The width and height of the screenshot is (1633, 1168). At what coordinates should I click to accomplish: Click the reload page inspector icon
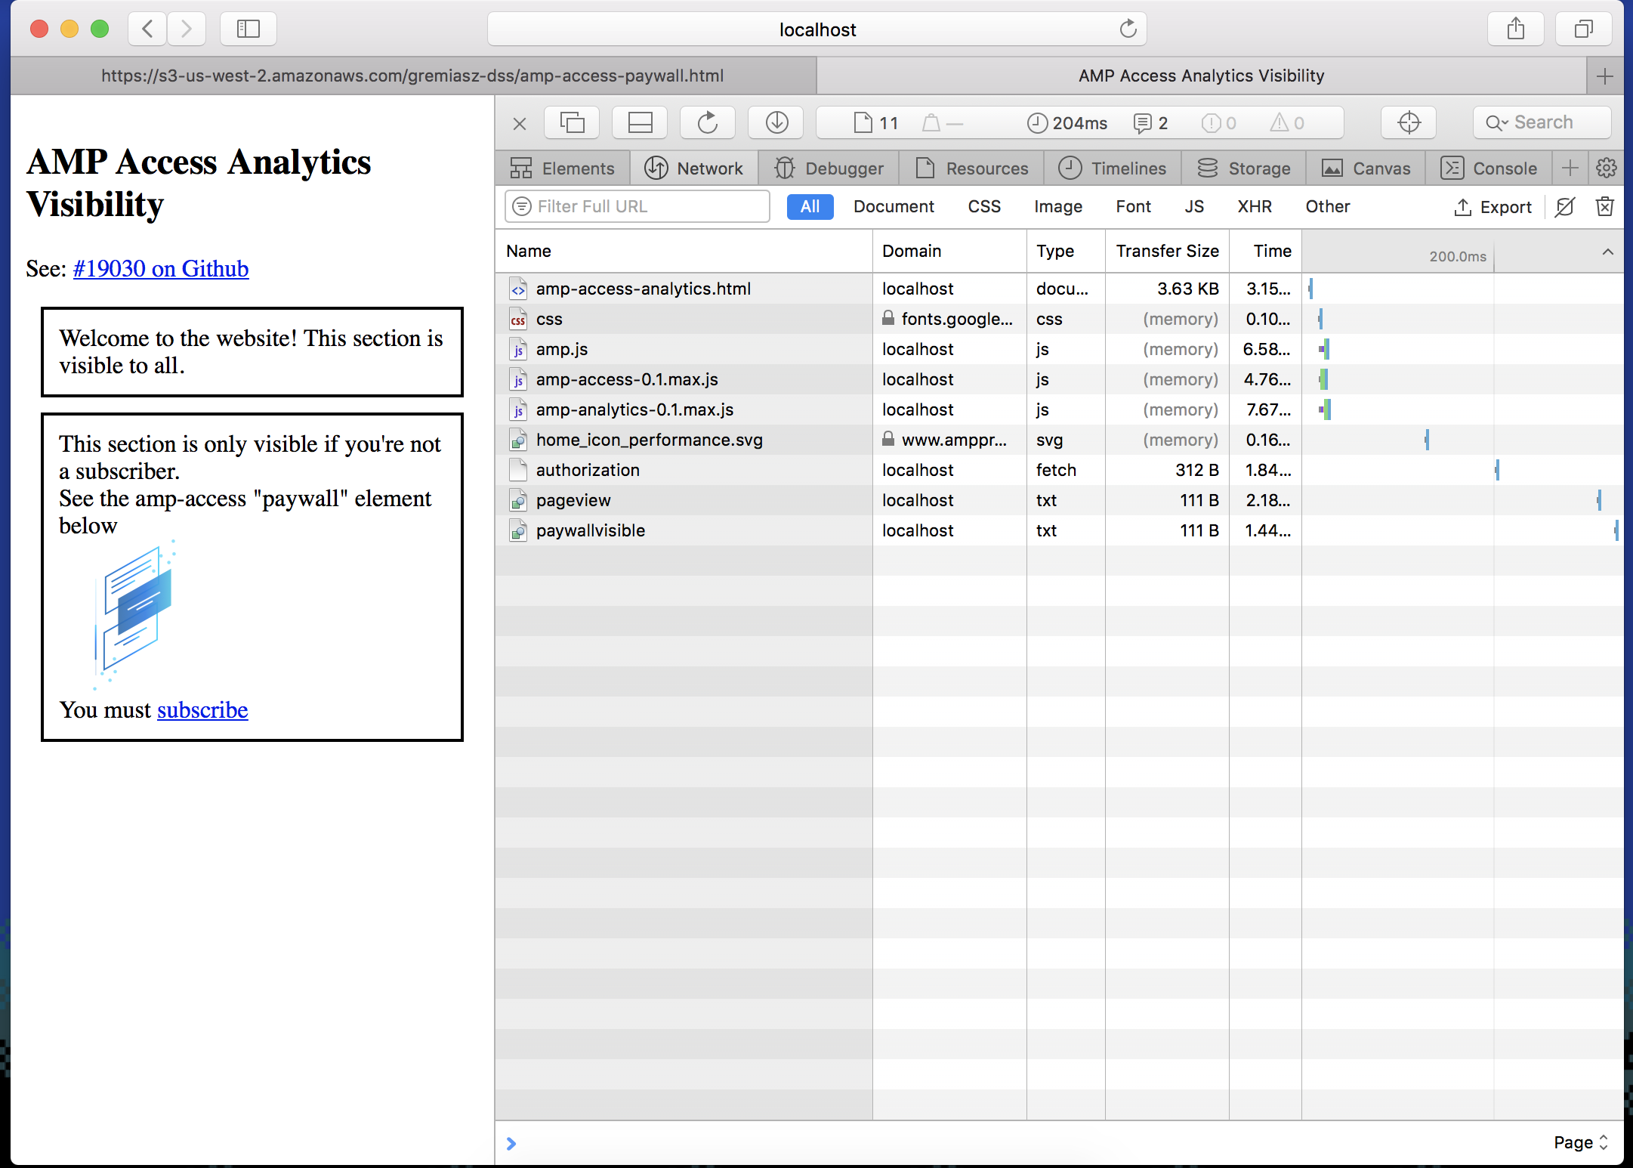[707, 122]
